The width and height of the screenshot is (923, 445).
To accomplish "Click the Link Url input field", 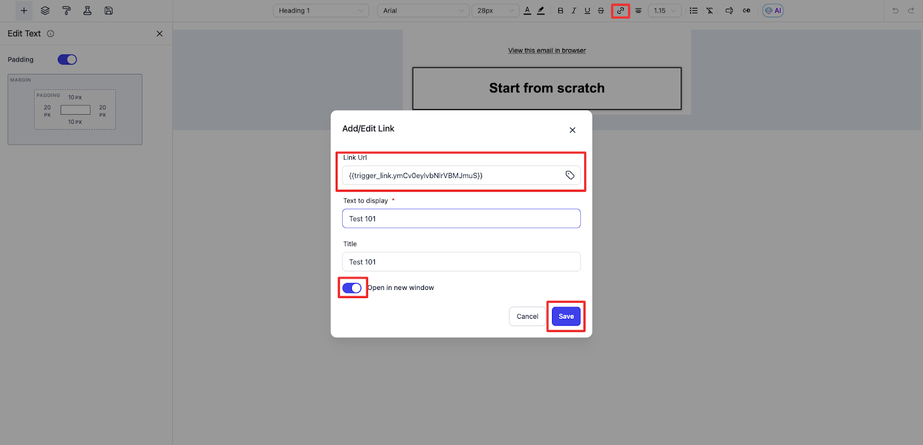I will 461,175.
